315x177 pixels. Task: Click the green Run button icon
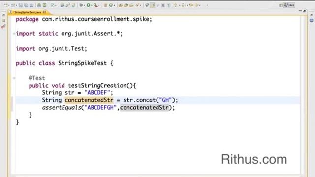click(89, 5)
